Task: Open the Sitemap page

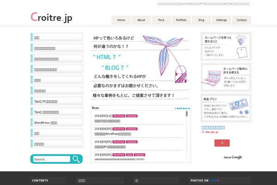Action: 221,20
